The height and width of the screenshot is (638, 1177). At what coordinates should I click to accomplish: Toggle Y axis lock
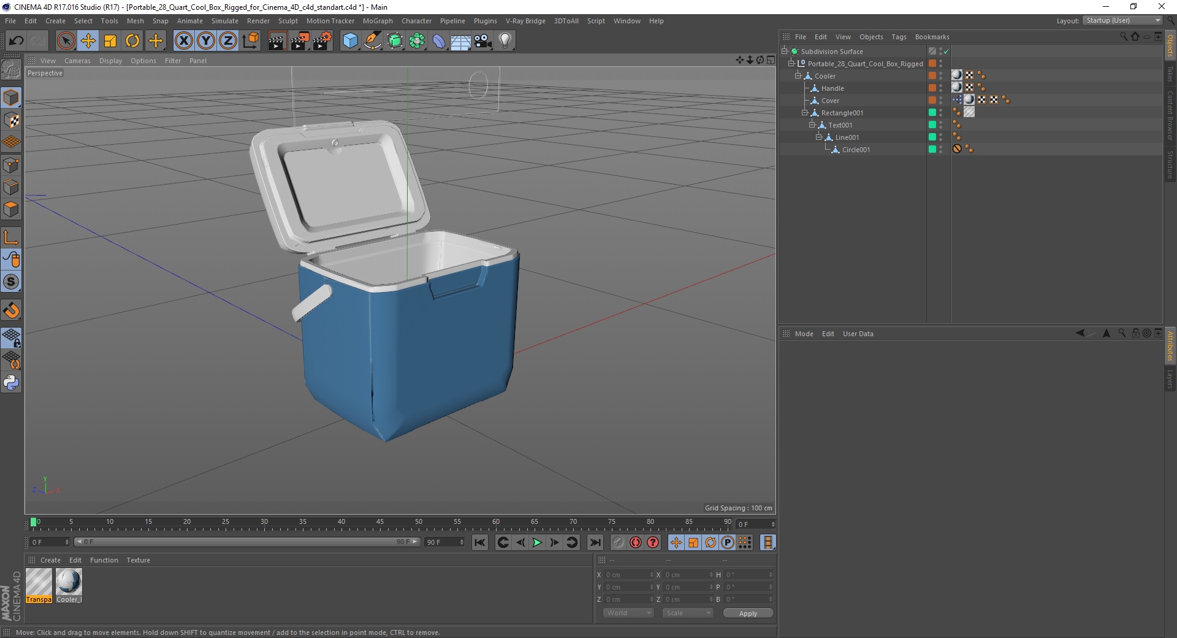(x=206, y=41)
